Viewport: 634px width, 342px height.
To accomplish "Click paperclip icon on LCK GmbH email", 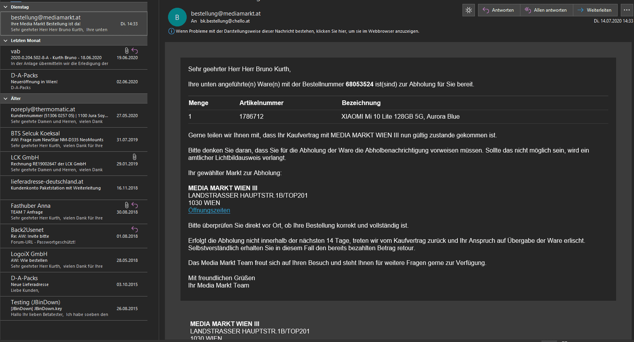I will 135,157.
